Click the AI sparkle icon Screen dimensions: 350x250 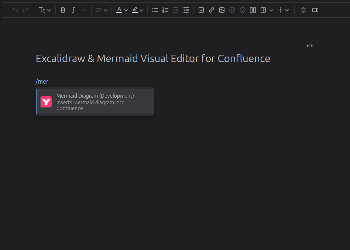(303, 10)
